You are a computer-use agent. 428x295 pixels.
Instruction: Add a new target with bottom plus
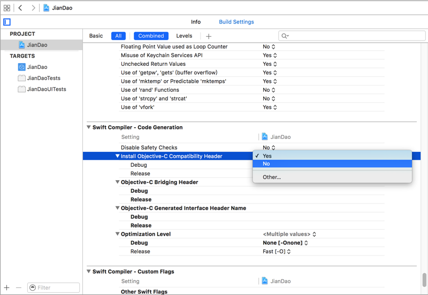point(7,288)
